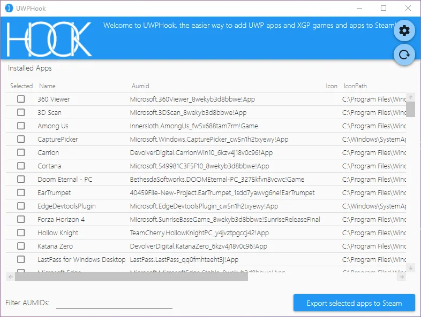Click Microsoft.EdgeDevtoolsPlugin Aumid cell

(204, 206)
